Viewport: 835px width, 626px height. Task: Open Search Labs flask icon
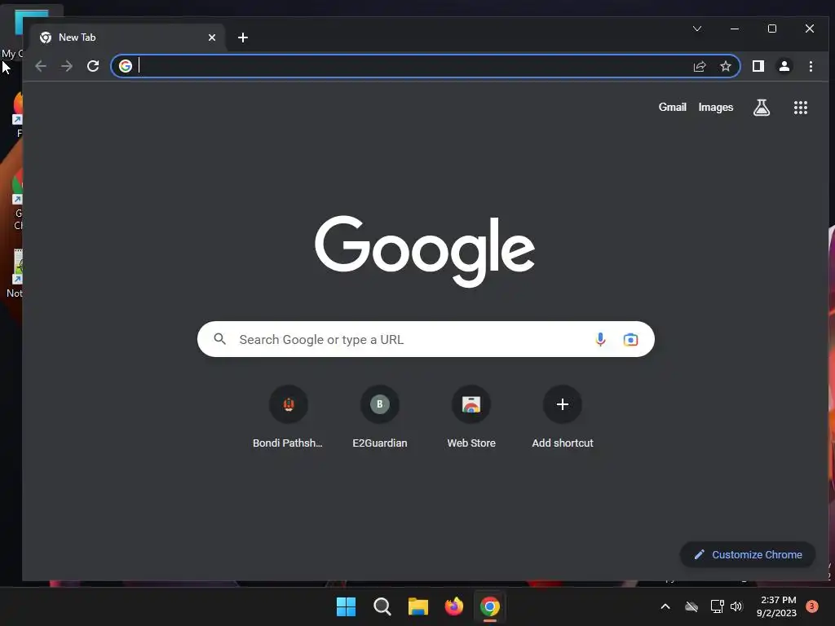point(762,108)
